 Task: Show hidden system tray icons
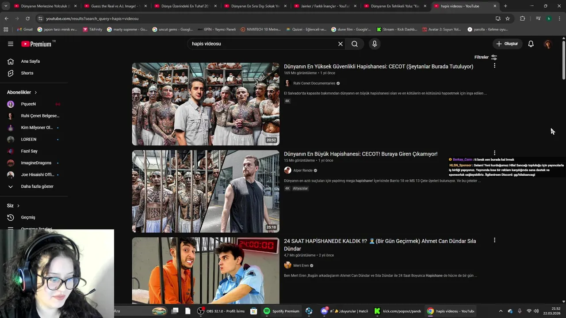[x=501, y=311]
